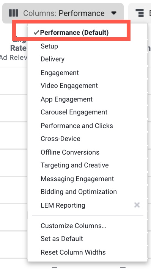Click the checkmark next to Performance (Default)
151x269 pixels.
36,33
